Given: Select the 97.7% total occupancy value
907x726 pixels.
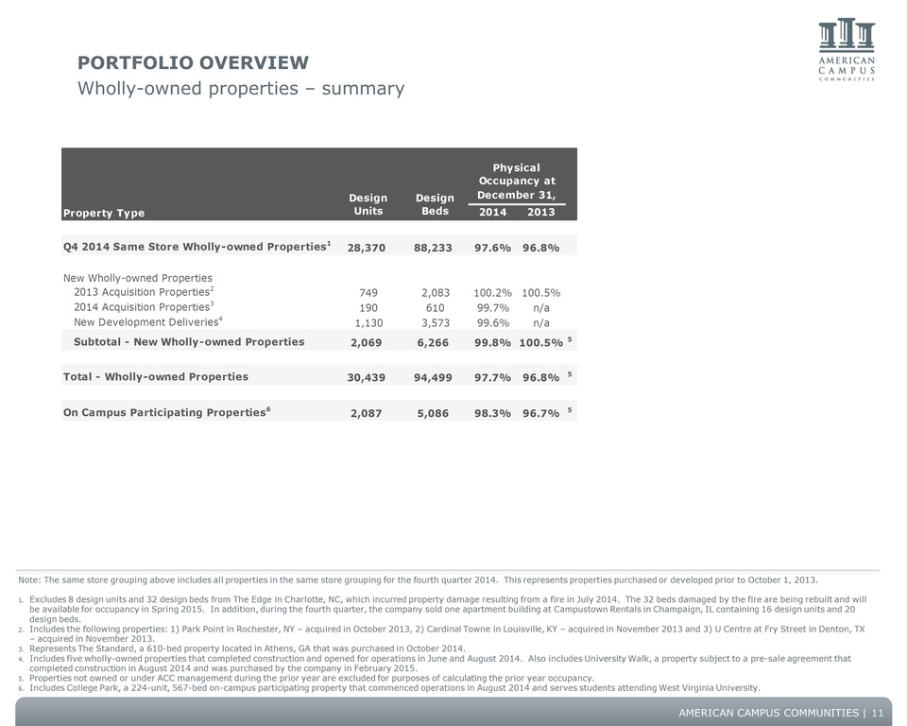Looking at the screenshot, I should [492, 377].
